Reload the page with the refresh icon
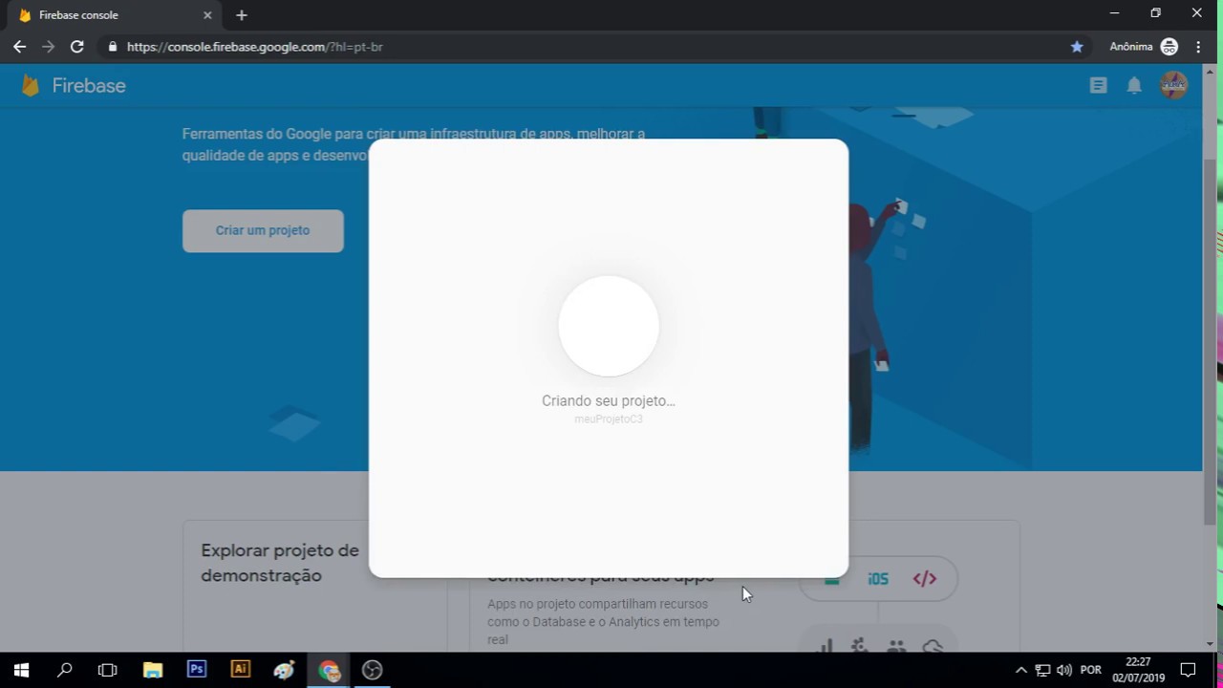This screenshot has height=688, width=1223. (77, 47)
